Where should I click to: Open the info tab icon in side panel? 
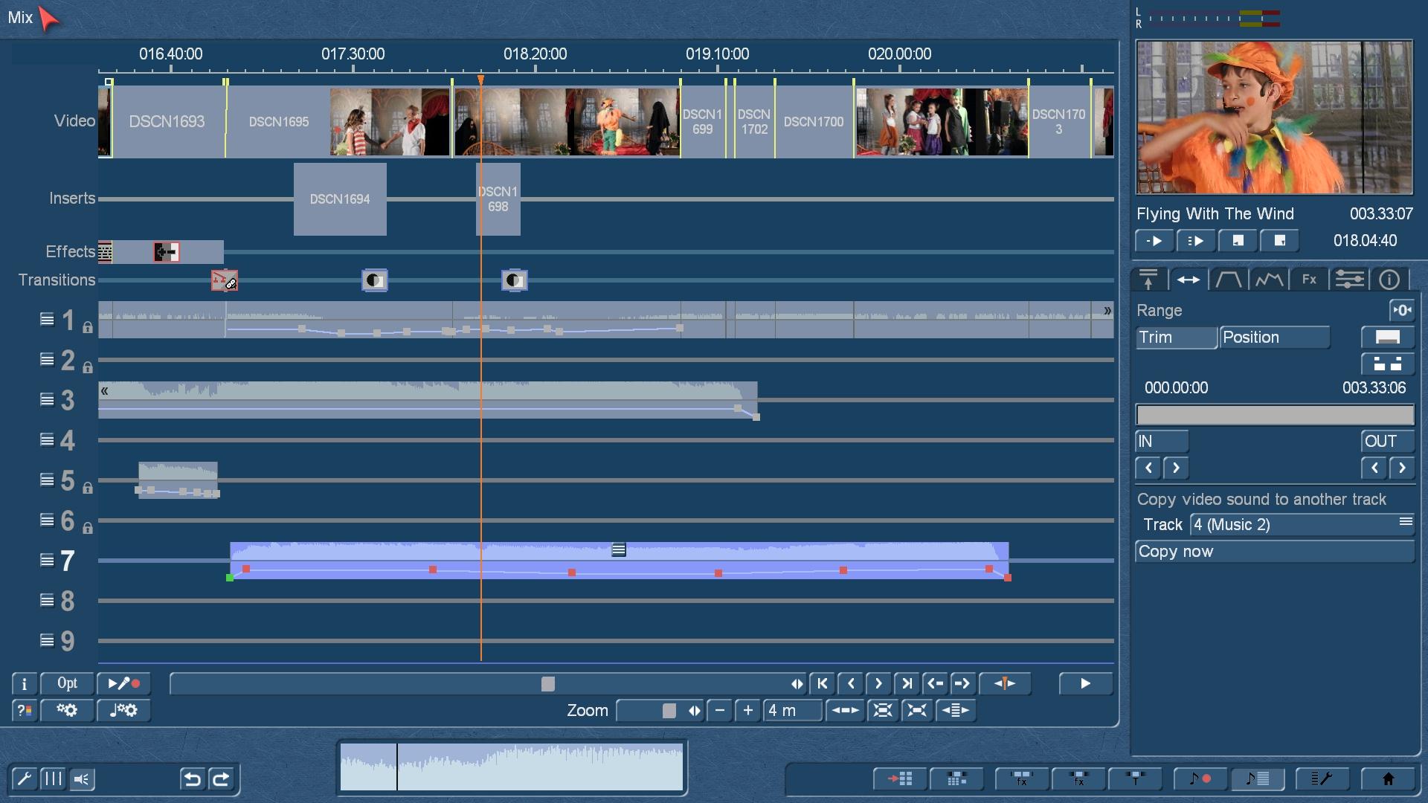pos(1389,280)
